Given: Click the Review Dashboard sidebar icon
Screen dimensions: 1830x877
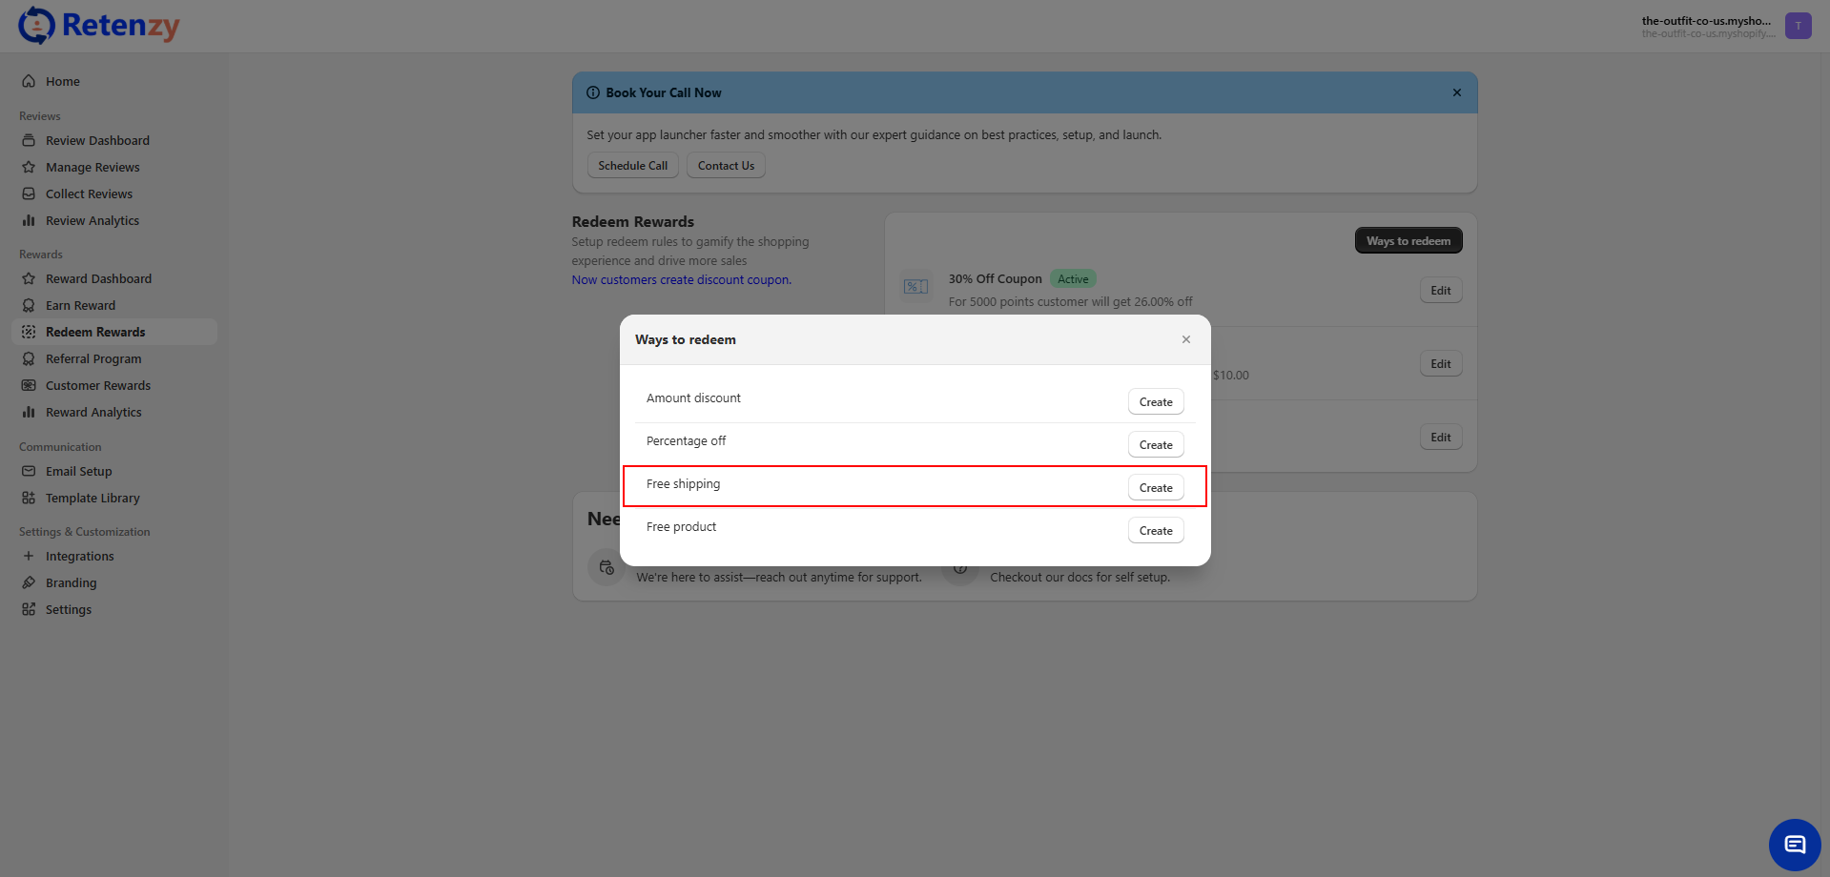Looking at the screenshot, I should pyautogui.click(x=29, y=140).
